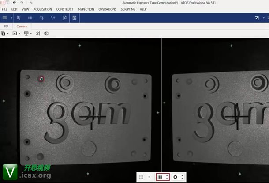This screenshot has width=269, height=183.
Task: Switch to the PIP tab
Action: point(6,27)
